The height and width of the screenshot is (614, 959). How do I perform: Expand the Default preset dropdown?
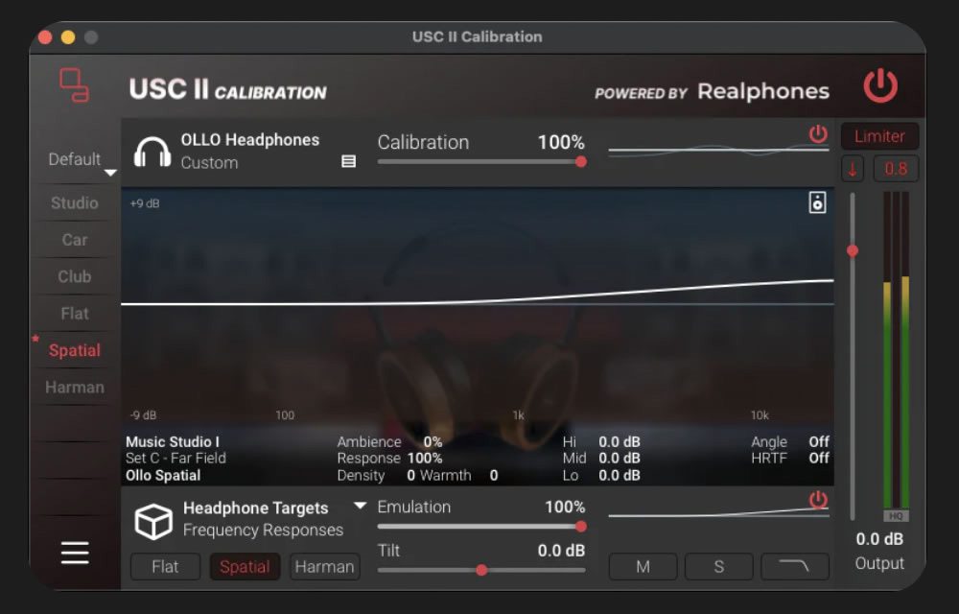pyautogui.click(x=110, y=173)
